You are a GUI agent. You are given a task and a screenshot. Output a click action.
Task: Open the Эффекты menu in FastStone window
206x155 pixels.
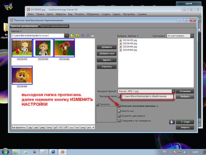pos(60,14)
